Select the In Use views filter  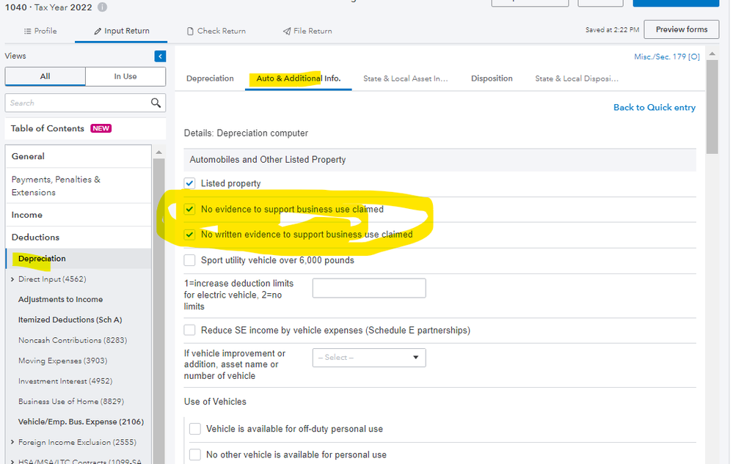[x=125, y=76]
